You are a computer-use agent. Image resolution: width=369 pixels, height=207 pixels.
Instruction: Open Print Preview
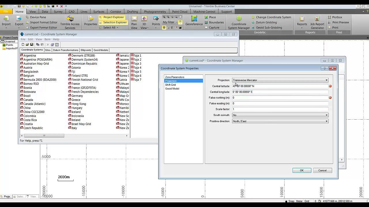pyautogui.click(x=338, y=22)
